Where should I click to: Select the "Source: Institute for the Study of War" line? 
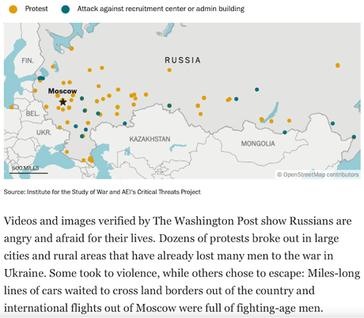click(x=102, y=192)
